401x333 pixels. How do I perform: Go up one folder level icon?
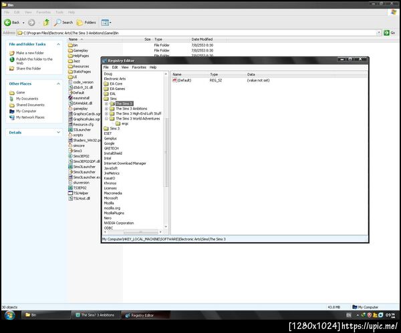click(x=46, y=23)
